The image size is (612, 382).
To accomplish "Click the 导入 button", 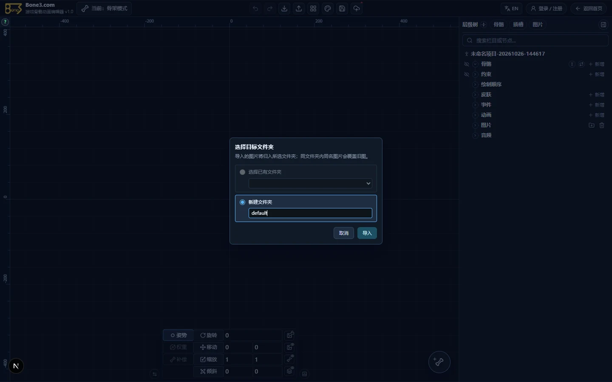I will coord(367,233).
